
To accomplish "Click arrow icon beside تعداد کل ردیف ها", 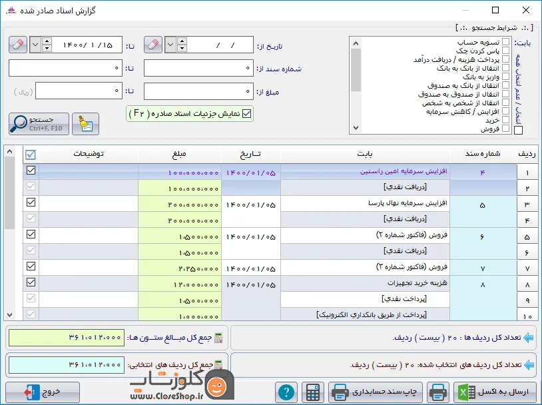I will [x=529, y=338].
